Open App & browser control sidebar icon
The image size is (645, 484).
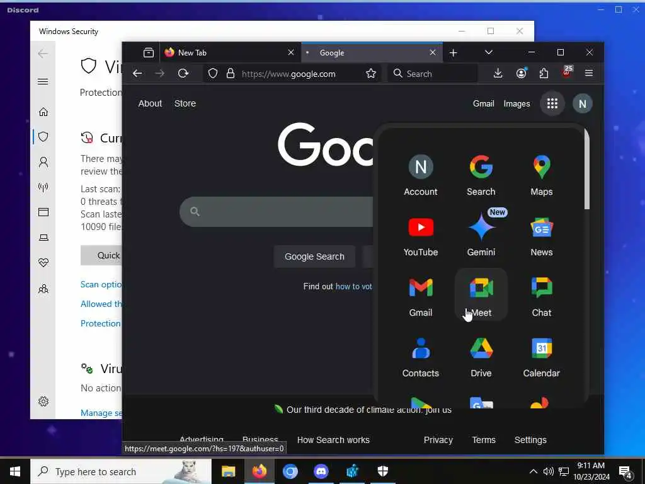[x=43, y=212]
